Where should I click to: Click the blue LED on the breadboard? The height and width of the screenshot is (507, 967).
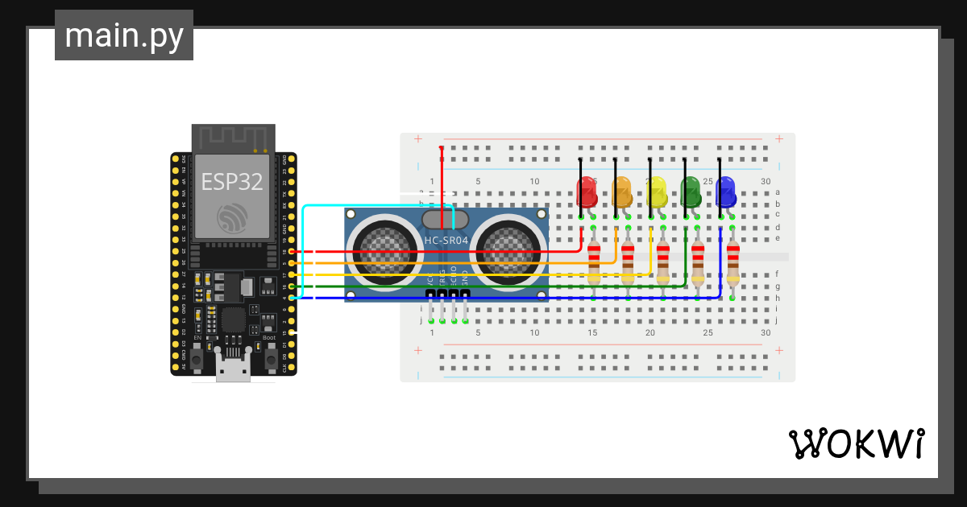point(725,193)
